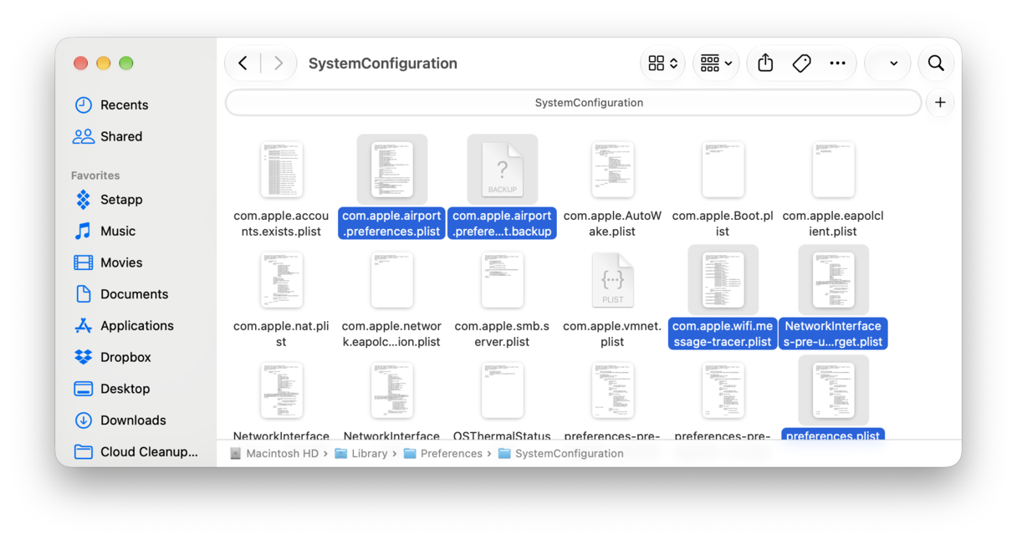1017x540 pixels.
Task: Click Preferences in the path bar
Action: [x=443, y=454]
